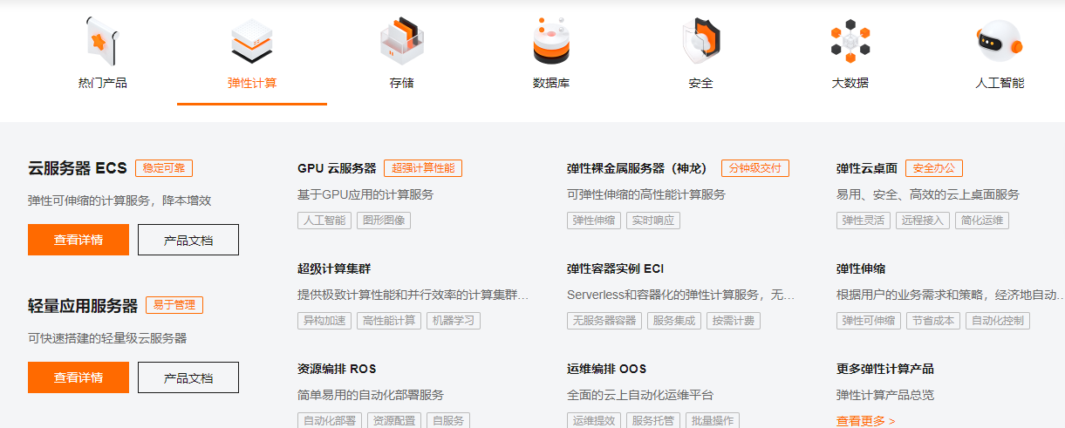Click the 简化运维 tag
Image resolution: width=1065 pixels, height=428 pixels.
point(982,221)
